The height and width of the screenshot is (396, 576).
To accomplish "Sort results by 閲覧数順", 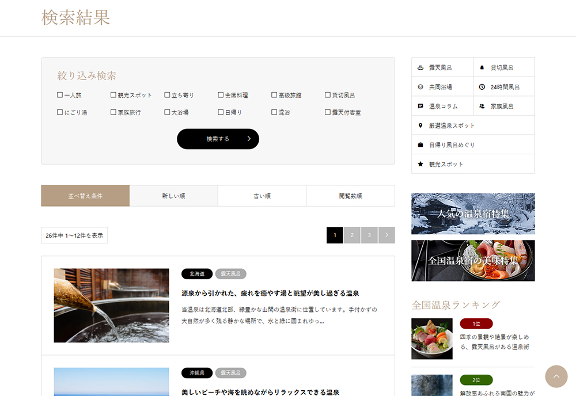I will point(350,196).
